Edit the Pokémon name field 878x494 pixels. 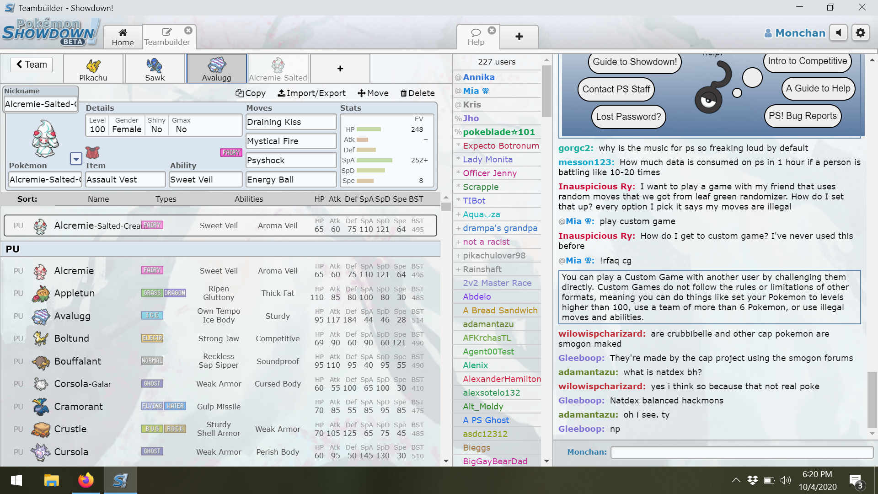click(45, 180)
